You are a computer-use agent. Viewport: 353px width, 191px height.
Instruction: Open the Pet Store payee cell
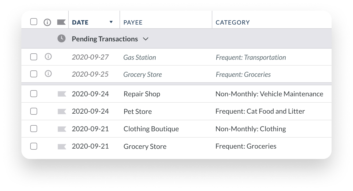click(x=138, y=112)
